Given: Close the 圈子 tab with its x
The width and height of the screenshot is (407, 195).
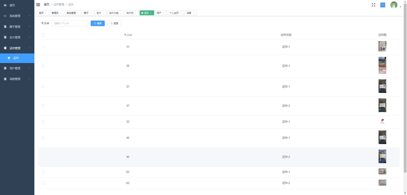Looking at the screenshot, I should 91,13.
